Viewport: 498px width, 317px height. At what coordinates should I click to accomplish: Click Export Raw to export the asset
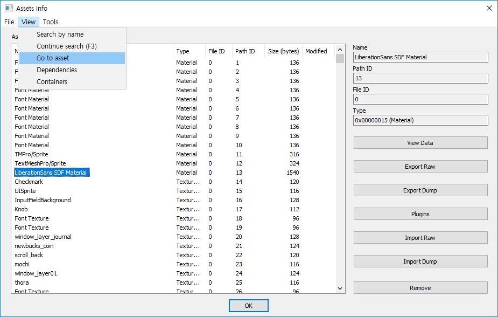[x=420, y=166]
